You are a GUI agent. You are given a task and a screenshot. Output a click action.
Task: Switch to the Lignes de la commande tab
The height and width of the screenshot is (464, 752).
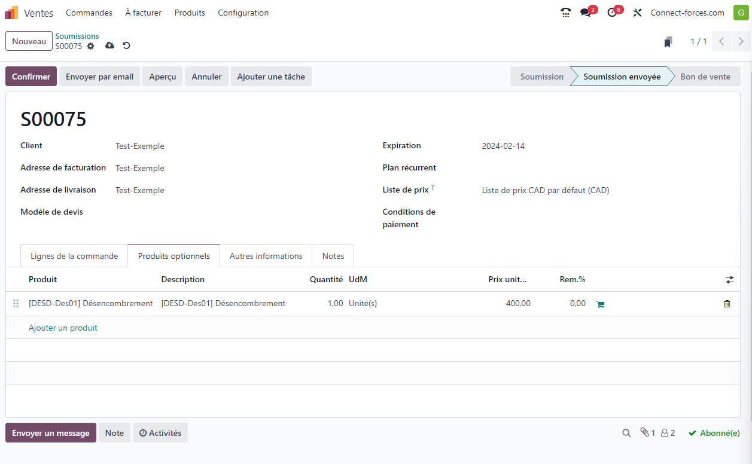click(74, 256)
